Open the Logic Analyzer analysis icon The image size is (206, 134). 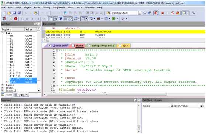(x=99, y=19)
